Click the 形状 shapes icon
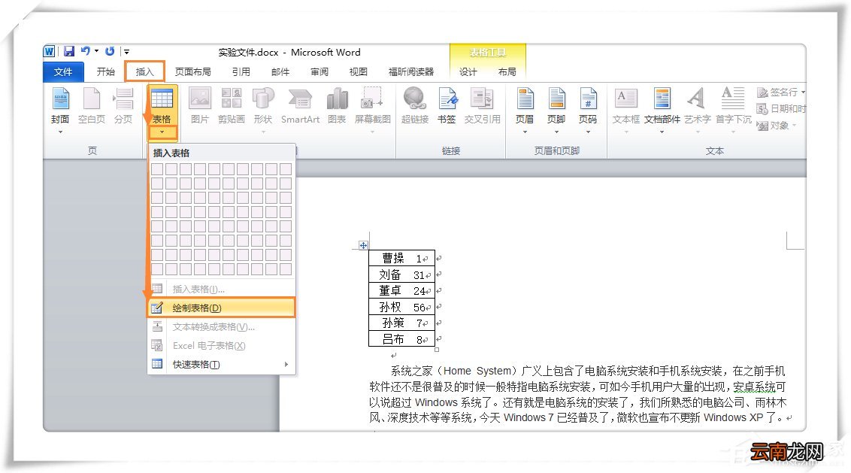The width and height of the screenshot is (851, 473). pos(263,99)
